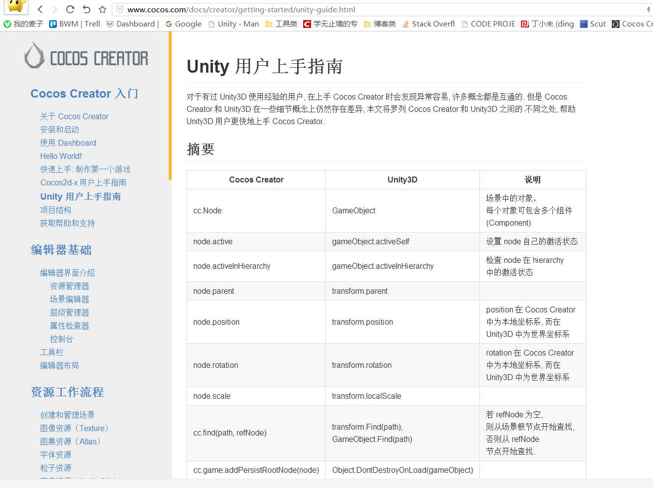Click the node.activeInHierarchy table cell
The height and width of the screenshot is (488, 653).
coord(256,266)
